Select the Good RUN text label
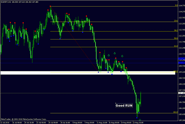 click(124, 105)
